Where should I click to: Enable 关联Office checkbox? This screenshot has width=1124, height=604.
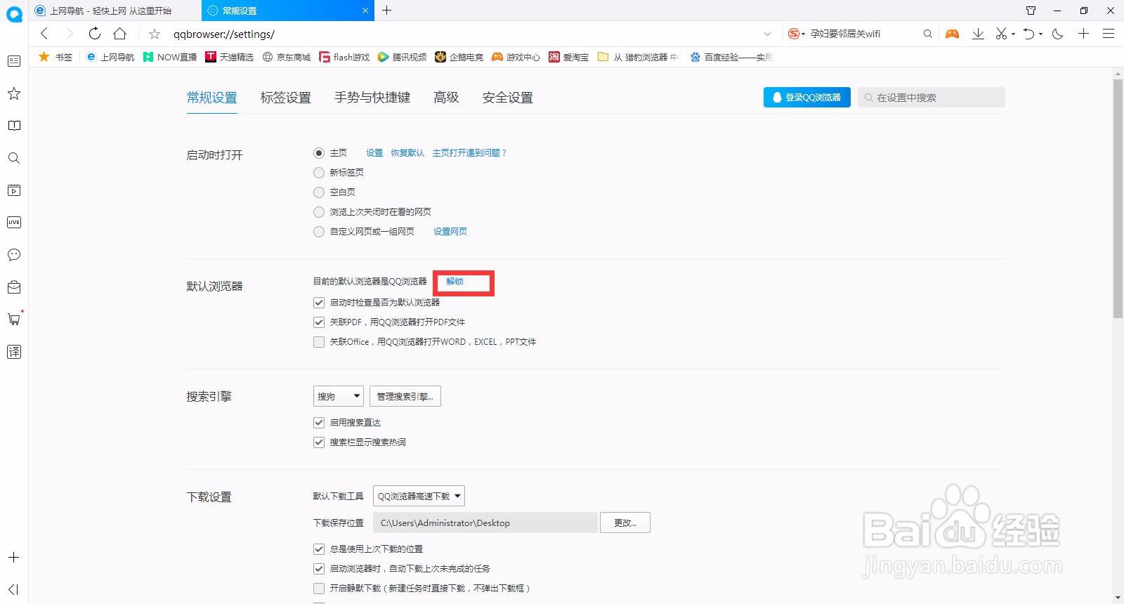319,342
